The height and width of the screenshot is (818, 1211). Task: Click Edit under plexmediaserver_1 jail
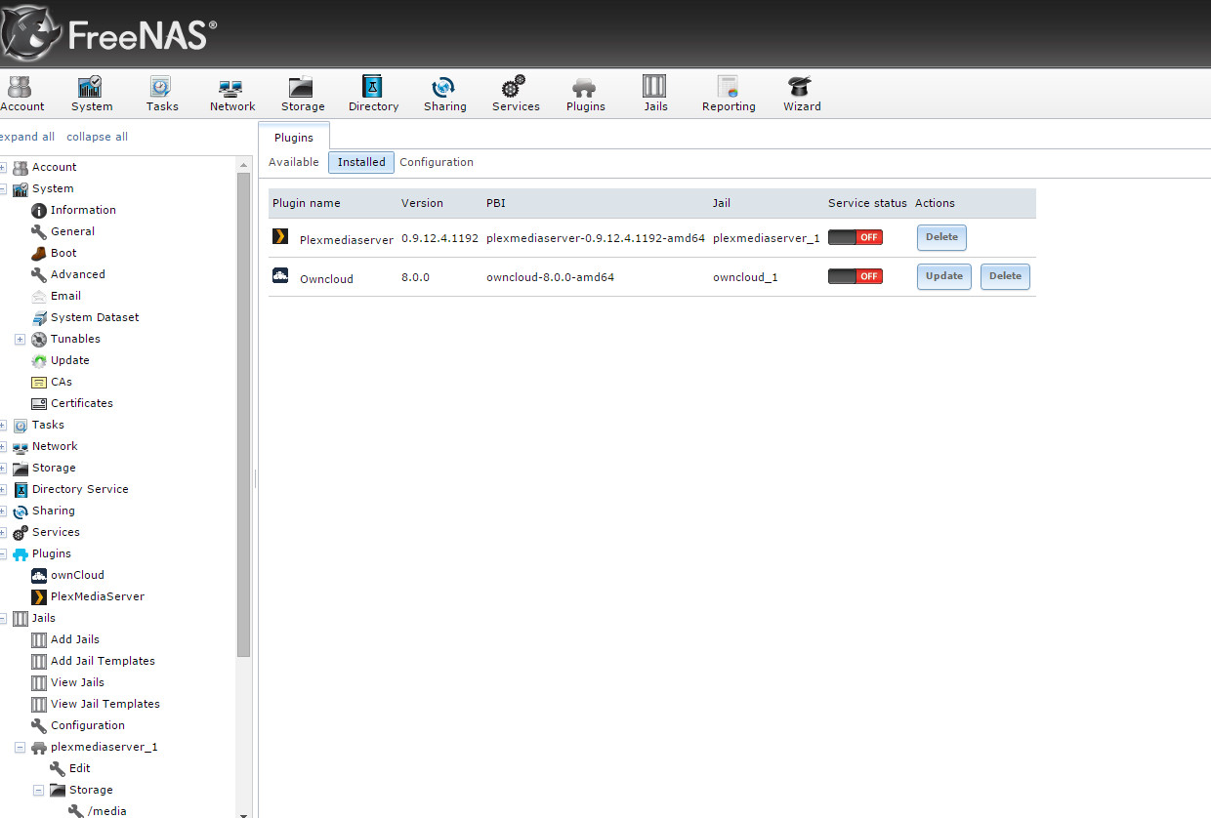tap(80, 768)
